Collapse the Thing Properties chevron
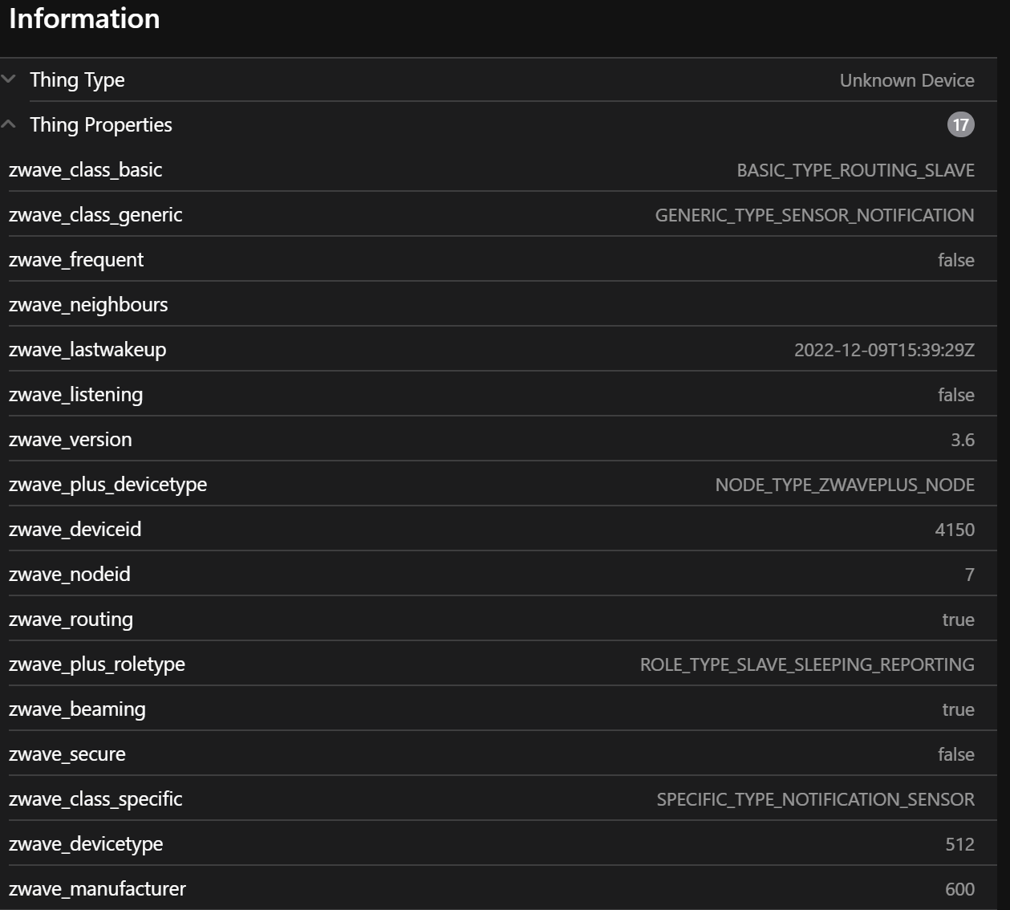The image size is (1010, 910). pos(9,124)
